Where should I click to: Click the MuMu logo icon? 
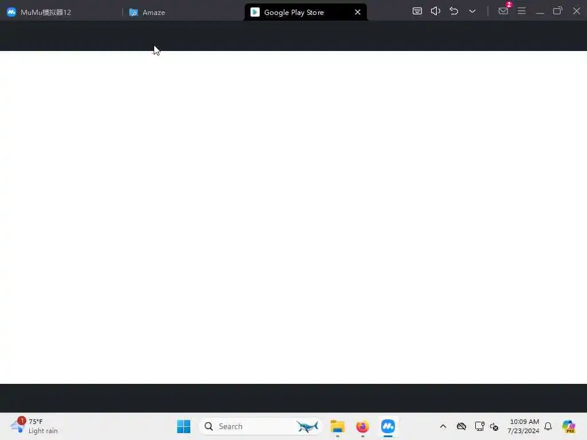pos(11,12)
